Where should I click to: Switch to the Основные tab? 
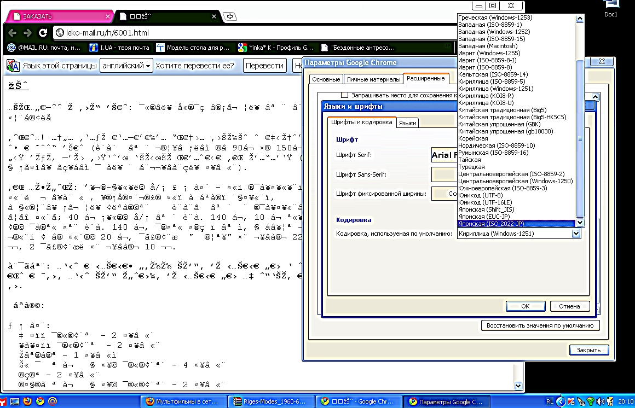coord(326,79)
